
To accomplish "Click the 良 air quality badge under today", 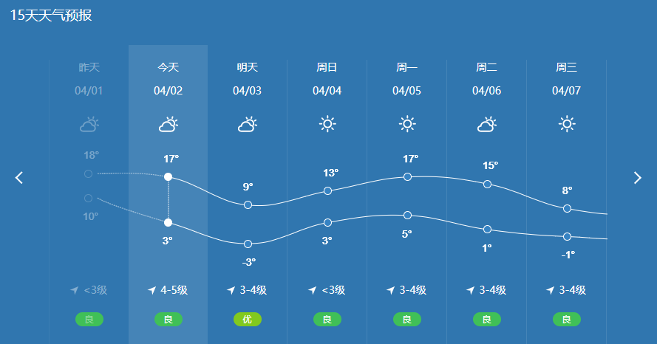I will tap(168, 320).
